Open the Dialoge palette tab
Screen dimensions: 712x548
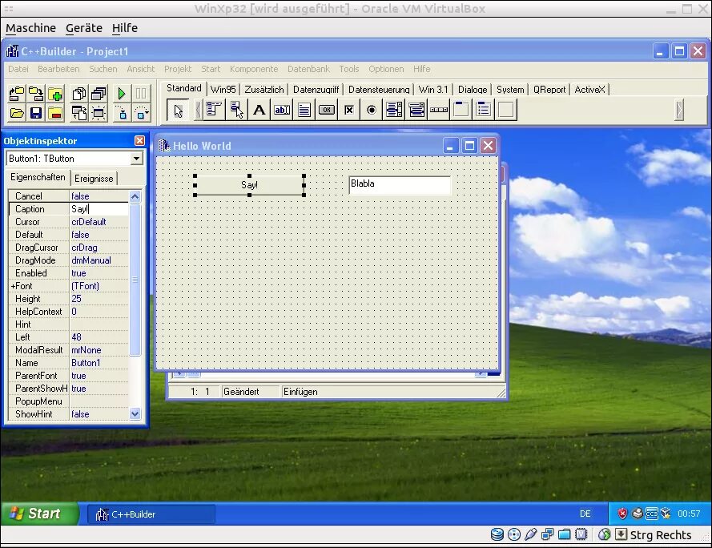[473, 90]
